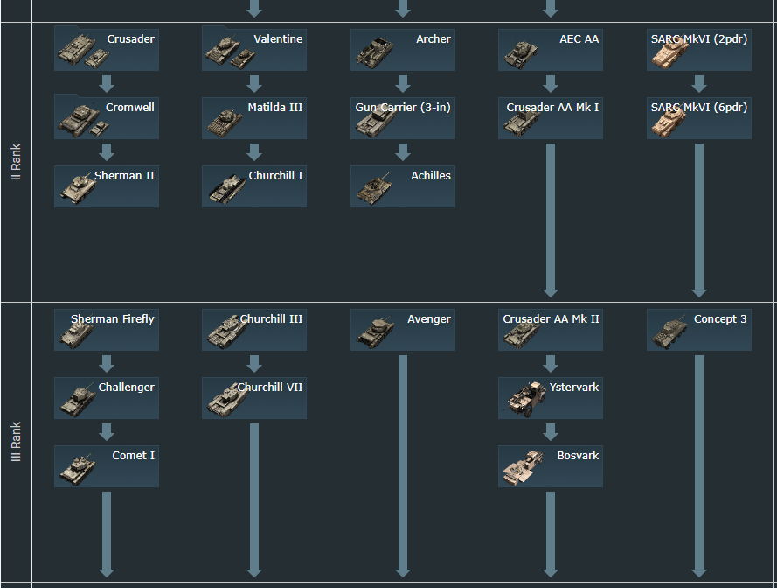Pick the Achilles tank destroyer
The height and width of the screenshot is (588, 777).
click(403, 185)
